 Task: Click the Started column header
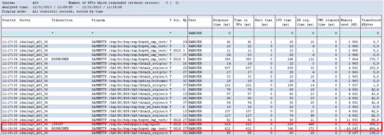(9, 20)
